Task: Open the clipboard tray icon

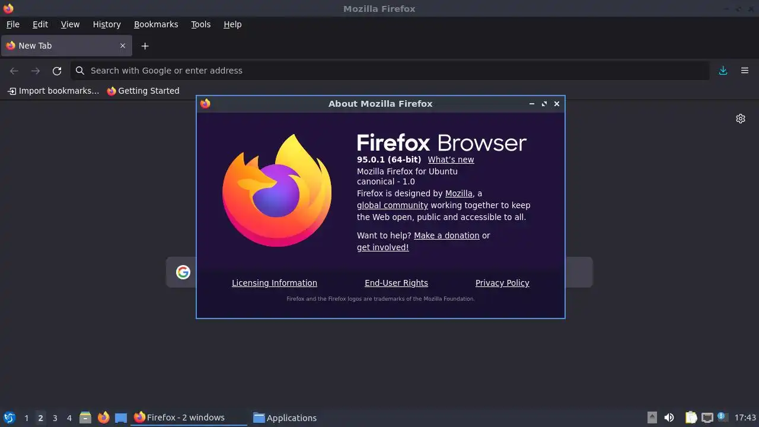Action: pyautogui.click(x=691, y=418)
